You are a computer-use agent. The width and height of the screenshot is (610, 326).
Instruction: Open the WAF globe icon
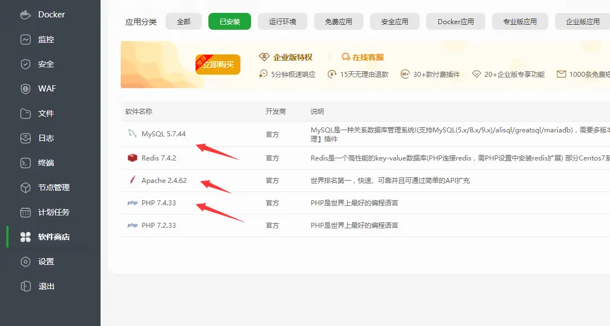[25, 89]
